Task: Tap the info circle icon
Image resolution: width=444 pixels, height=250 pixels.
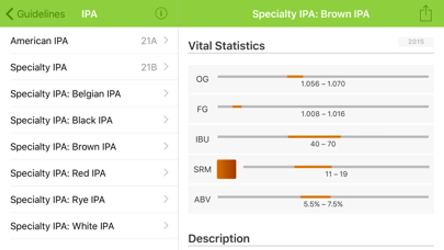Action: point(161,13)
